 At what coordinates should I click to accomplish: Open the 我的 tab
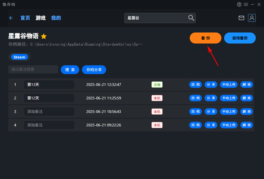coord(56,18)
